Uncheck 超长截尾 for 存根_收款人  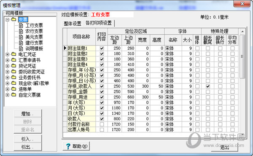click(208, 86)
